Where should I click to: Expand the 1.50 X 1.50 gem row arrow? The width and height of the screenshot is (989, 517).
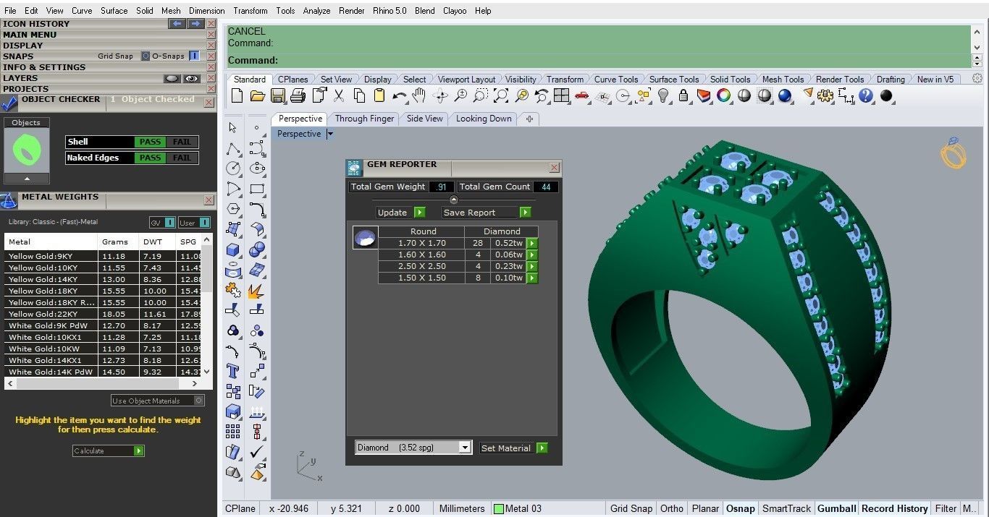[x=532, y=278]
